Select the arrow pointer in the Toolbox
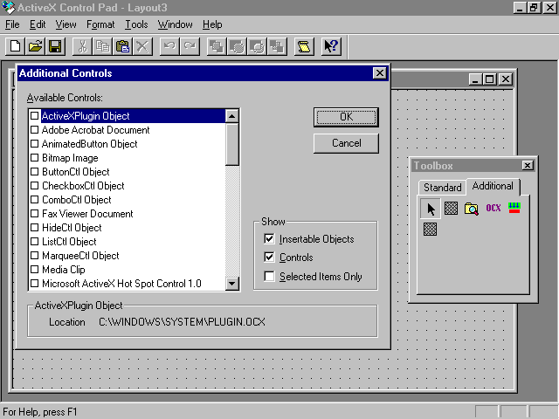The height and width of the screenshot is (419, 559). [x=430, y=209]
